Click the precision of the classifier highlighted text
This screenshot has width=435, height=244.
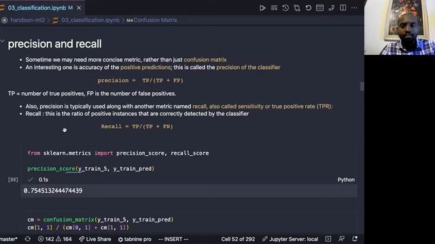click(248, 67)
